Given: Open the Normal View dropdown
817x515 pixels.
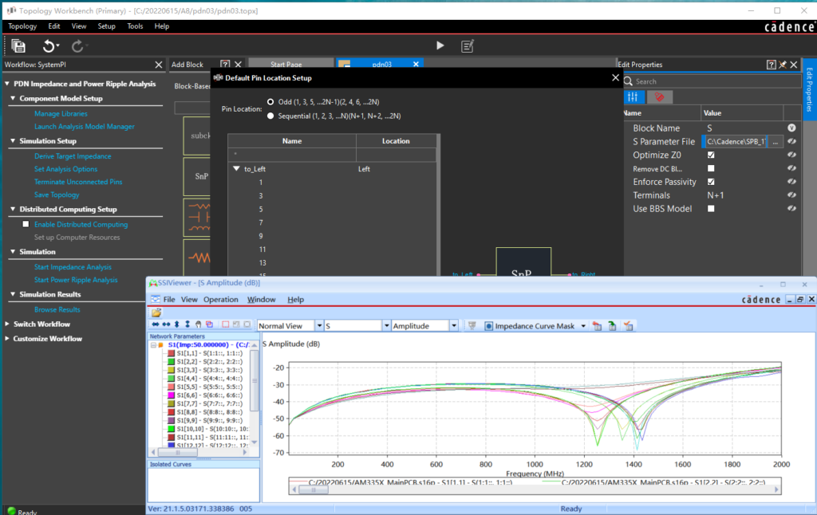Looking at the screenshot, I should pyautogui.click(x=318, y=326).
